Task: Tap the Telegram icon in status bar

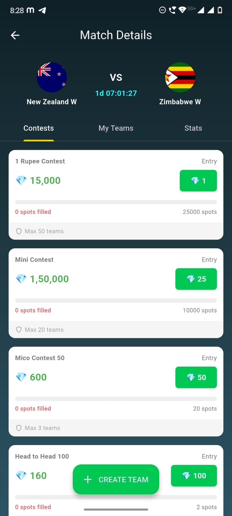Action: [42, 10]
